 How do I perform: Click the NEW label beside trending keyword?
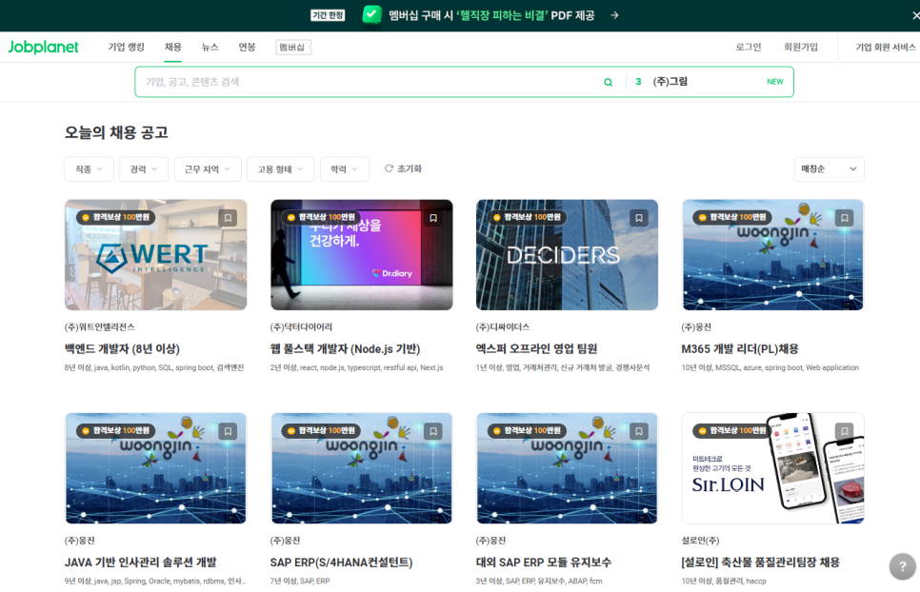(775, 82)
